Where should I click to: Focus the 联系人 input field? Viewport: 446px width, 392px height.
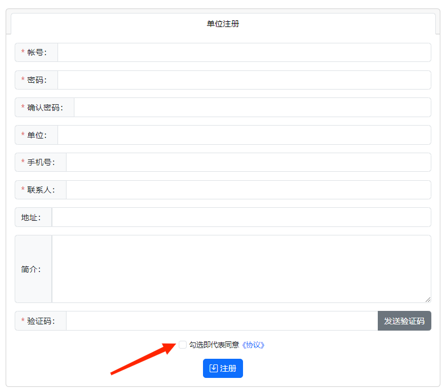249,190
